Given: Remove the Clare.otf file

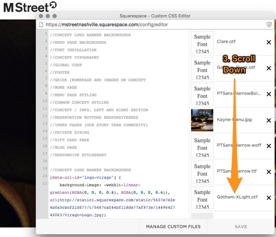Looking at the screenshot, I should [x=269, y=42].
